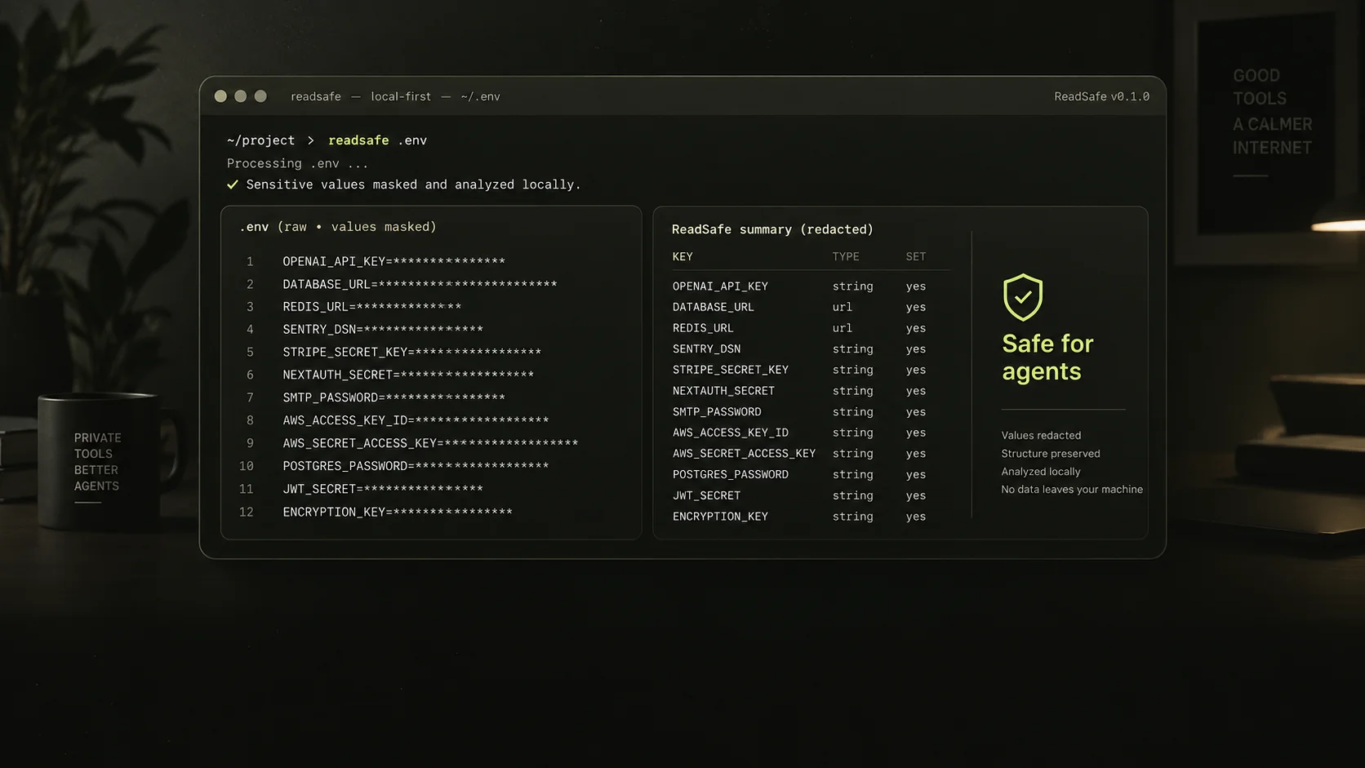Click JWT_SECRET in the summary table
This screenshot has width=1365, height=768.
coord(707,495)
